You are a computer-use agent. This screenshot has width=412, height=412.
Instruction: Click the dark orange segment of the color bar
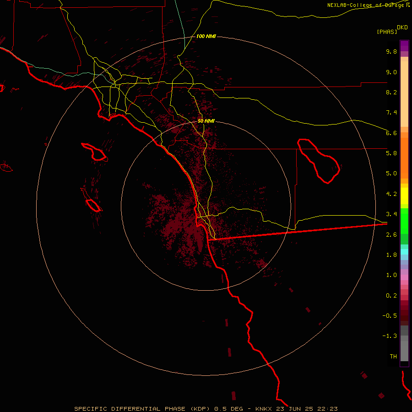click(404, 158)
